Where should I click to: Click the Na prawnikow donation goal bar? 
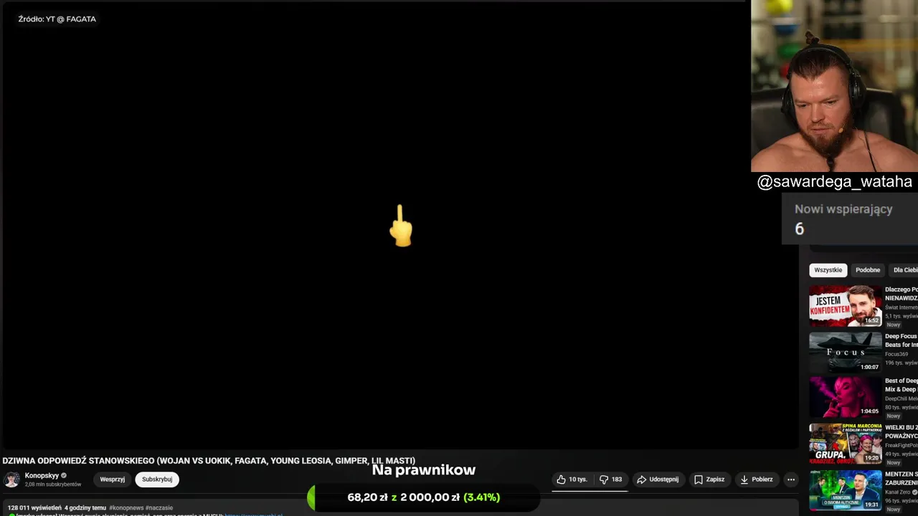pos(423,497)
